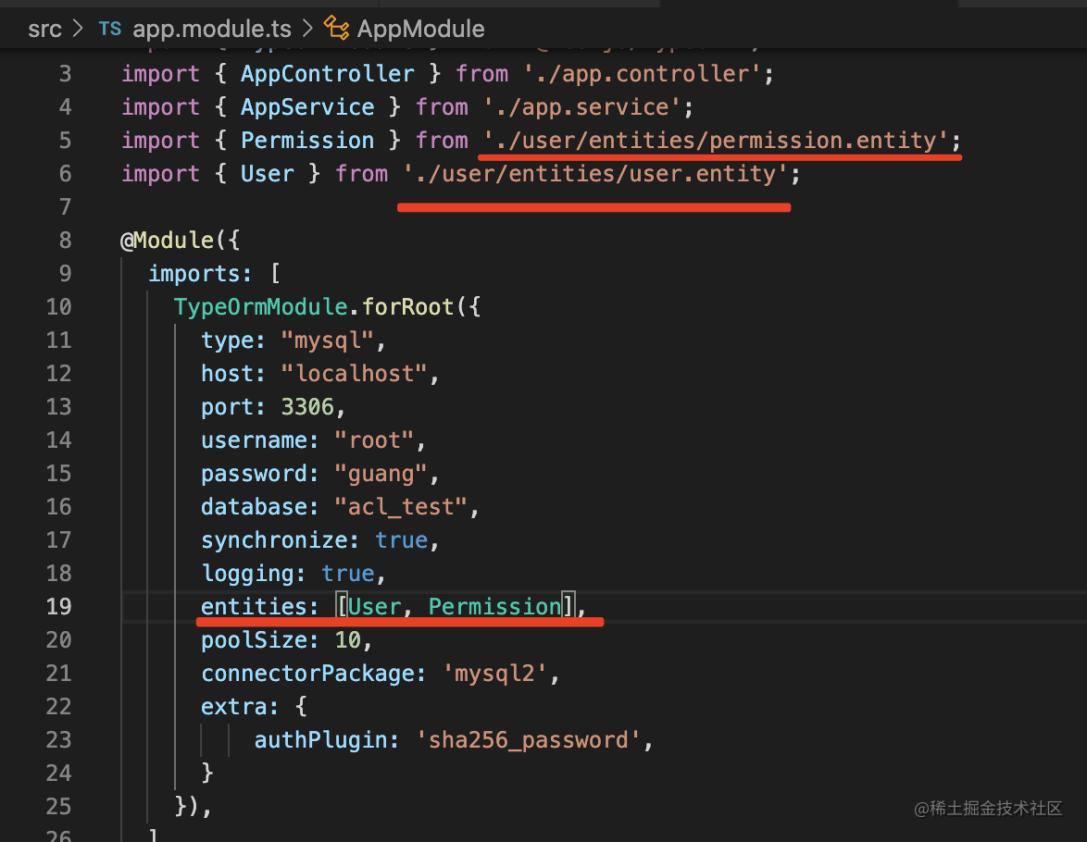Image resolution: width=1087 pixels, height=842 pixels.
Task: Click the TS file icon in breadcrumb
Action: [x=109, y=29]
